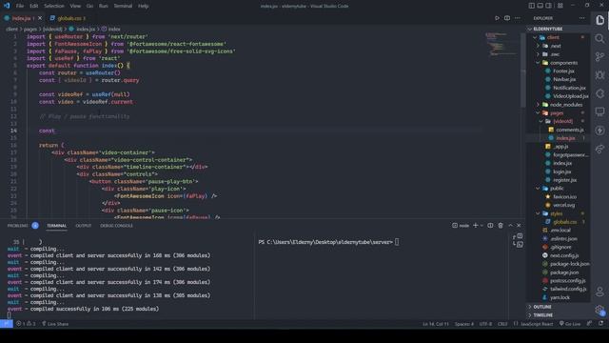
Task: Click Spaces: 4 indentation in status bar
Action: click(464, 324)
